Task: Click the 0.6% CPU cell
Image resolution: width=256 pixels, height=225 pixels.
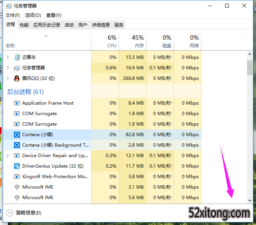Action: tap(105, 68)
